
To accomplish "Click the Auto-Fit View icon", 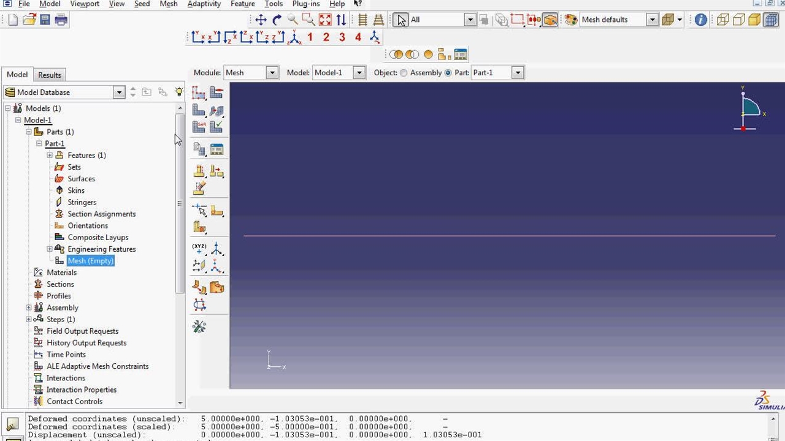I will 325,20.
